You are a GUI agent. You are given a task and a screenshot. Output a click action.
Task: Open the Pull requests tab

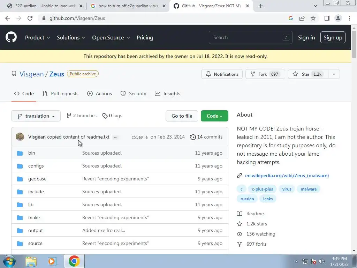[60, 94]
